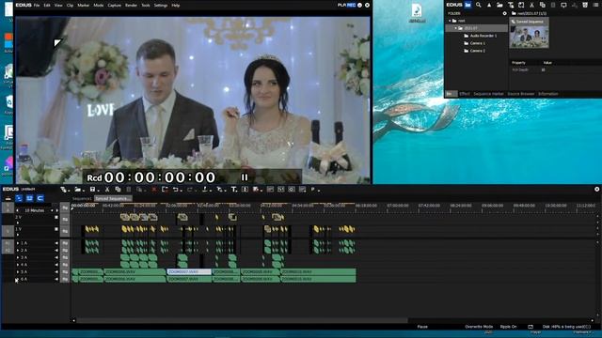Click the bin view mode icon
The width and height of the screenshot is (602, 338).
click(x=595, y=5)
